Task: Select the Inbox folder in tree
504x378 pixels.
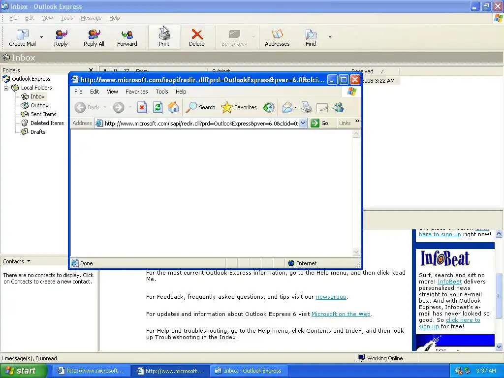Action: [x=37, y=96]
